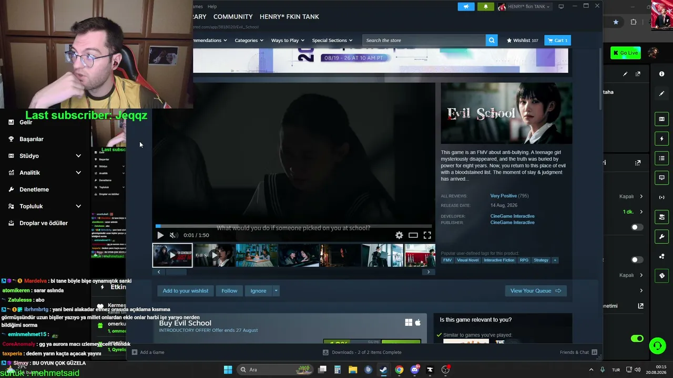Open the COMMUNITY tab in Steam

pos(233,17)
